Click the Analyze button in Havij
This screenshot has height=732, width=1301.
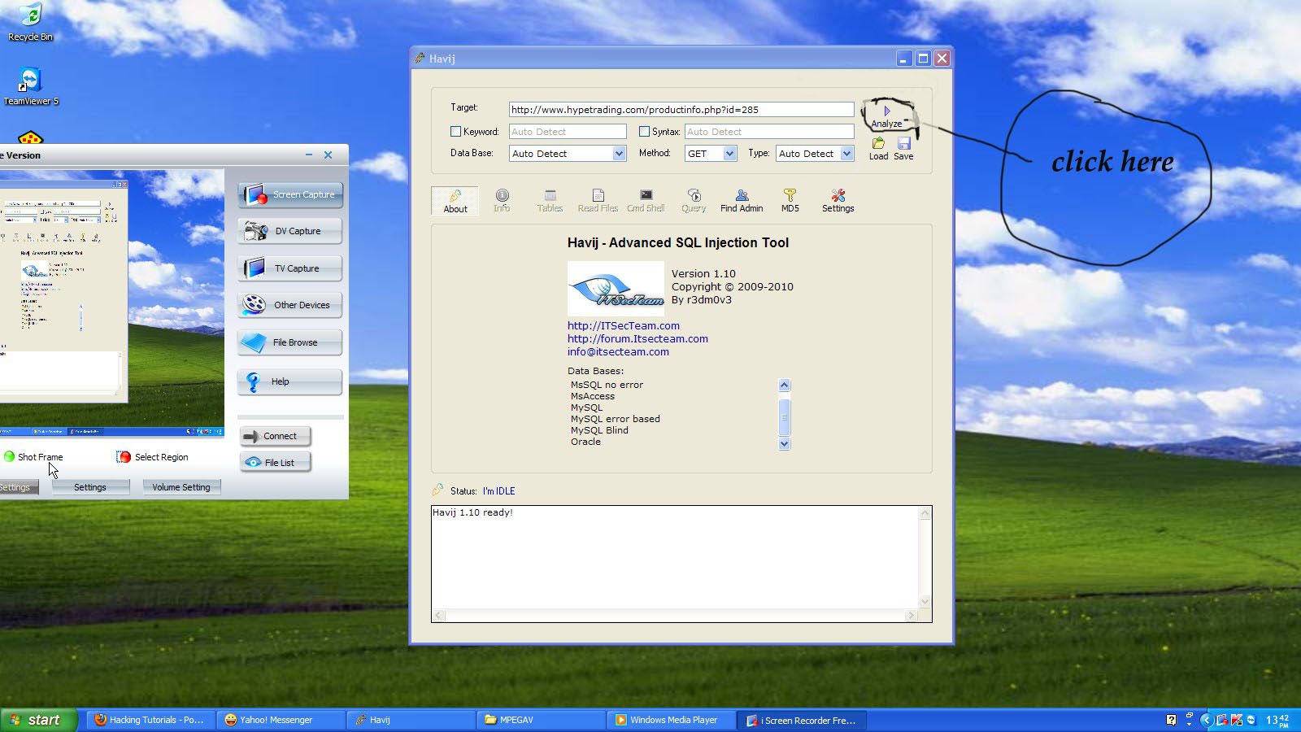coord(886,116)
